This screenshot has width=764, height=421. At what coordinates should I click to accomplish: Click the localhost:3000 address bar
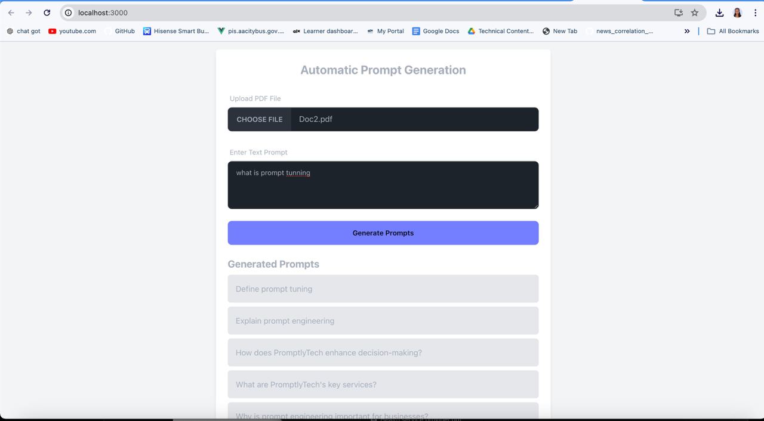click(x=358, y=13)
